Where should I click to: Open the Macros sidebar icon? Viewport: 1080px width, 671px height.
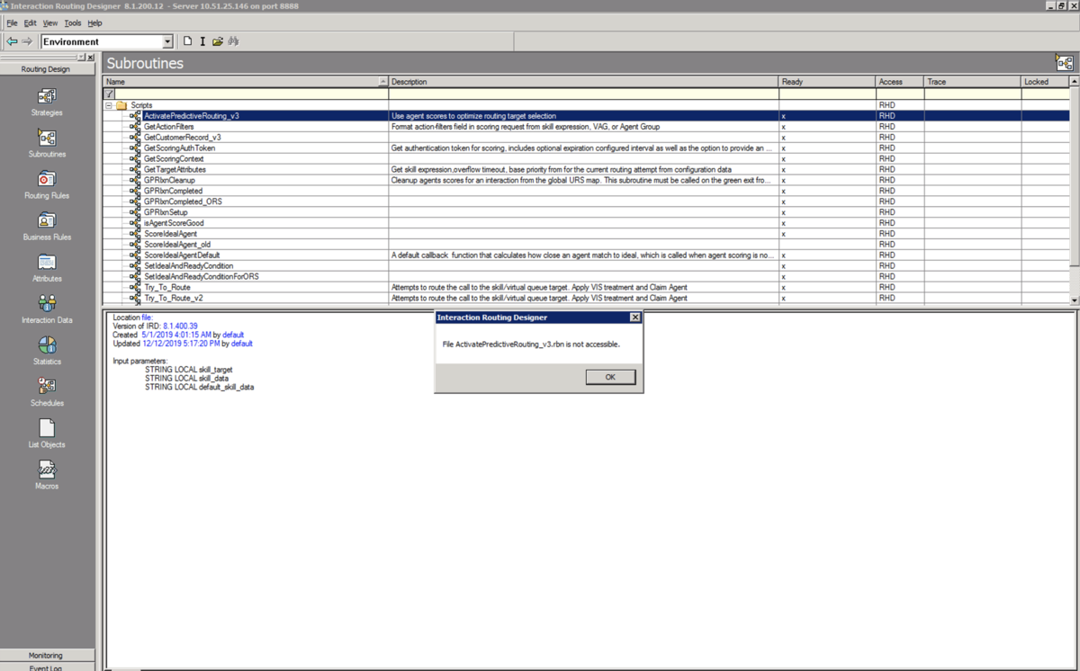click(47, 470)
